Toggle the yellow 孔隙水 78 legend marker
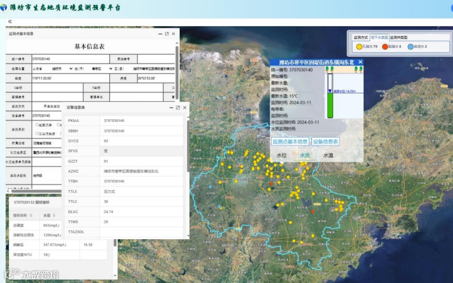453x283 pixels. tap(359, 46)
